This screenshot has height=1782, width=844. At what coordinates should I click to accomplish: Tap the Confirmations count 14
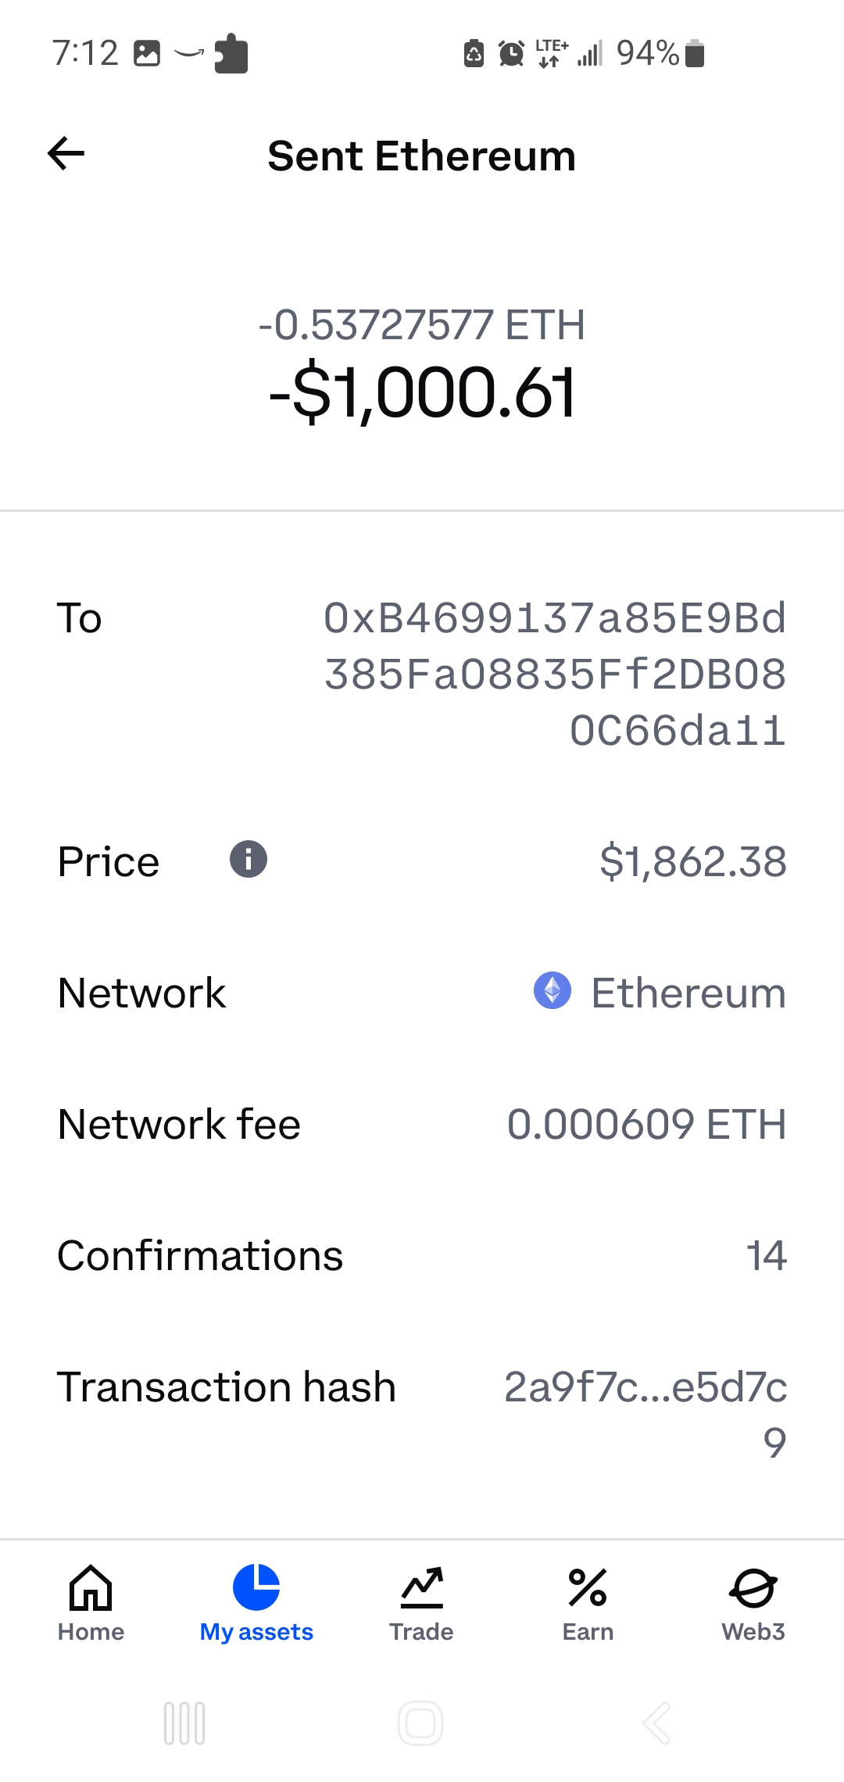[766, 1255]
